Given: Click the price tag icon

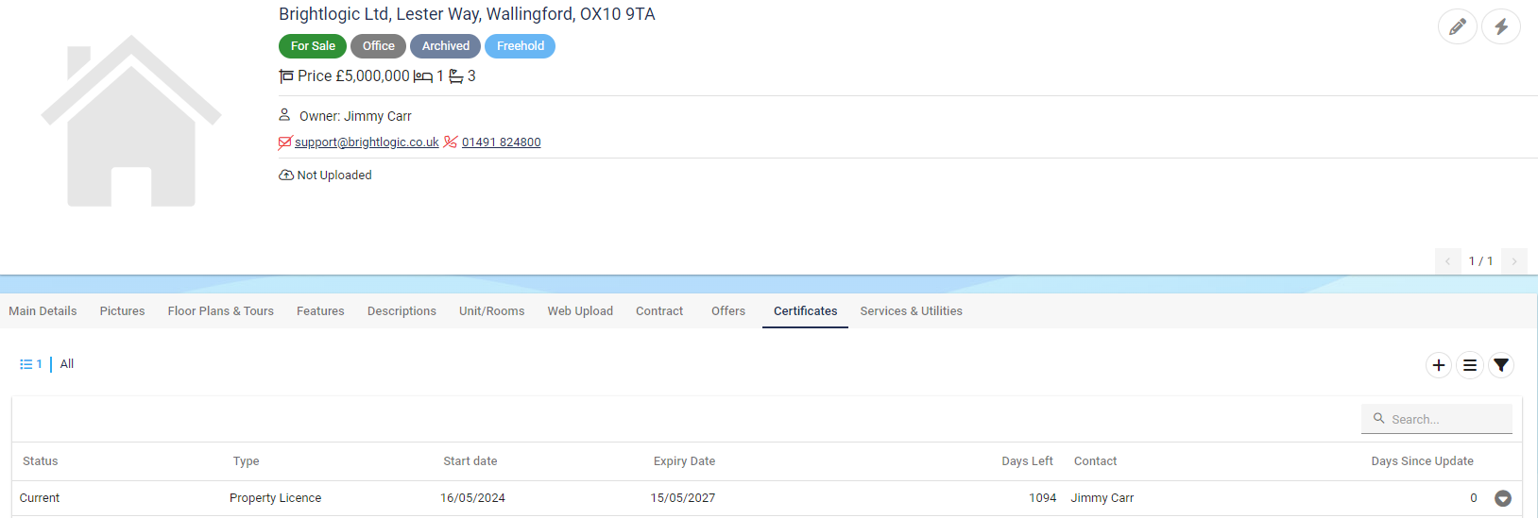Looking at the screenshot, I should pyautogui.click(x=286, y=76).
